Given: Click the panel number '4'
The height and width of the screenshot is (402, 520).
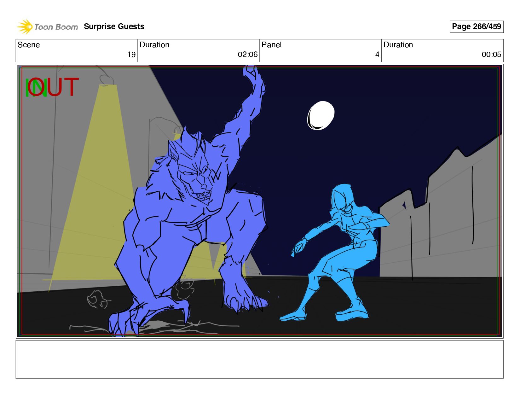Looking at the screenshot, I should pyautogui.click(x=377, y=55).
